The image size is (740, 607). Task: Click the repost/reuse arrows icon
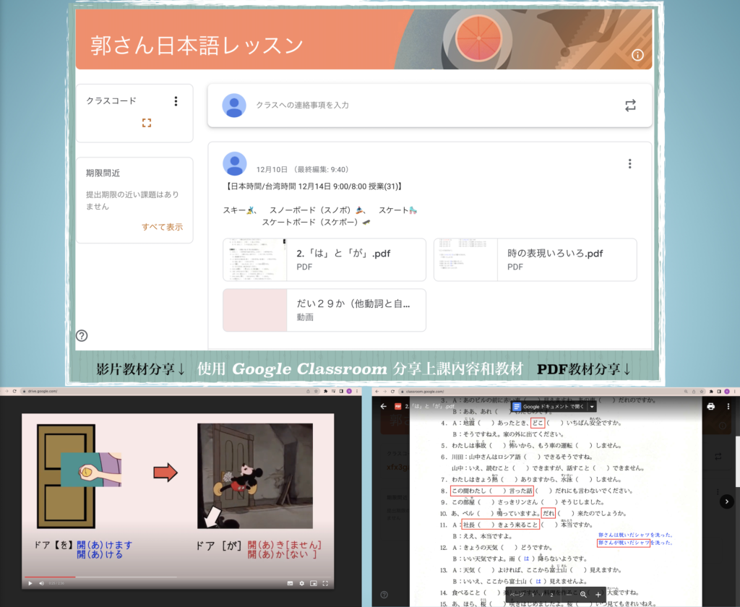[630, 106]
